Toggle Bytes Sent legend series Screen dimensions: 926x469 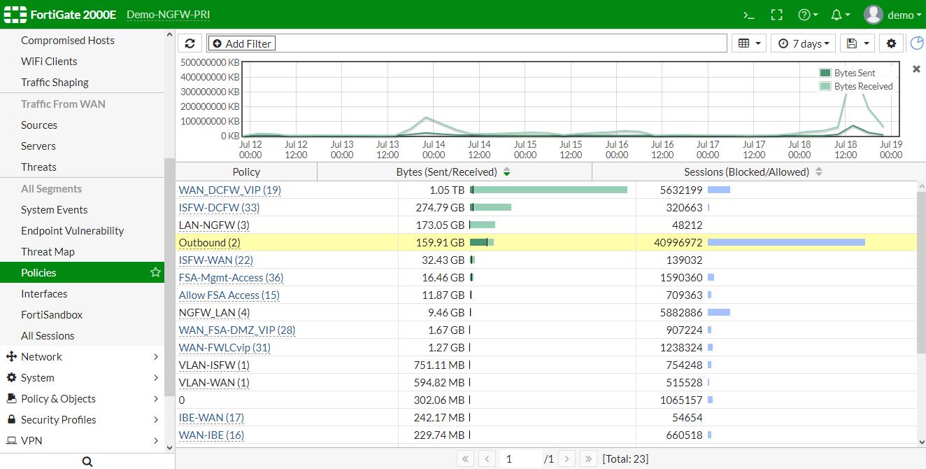[848, 73]
